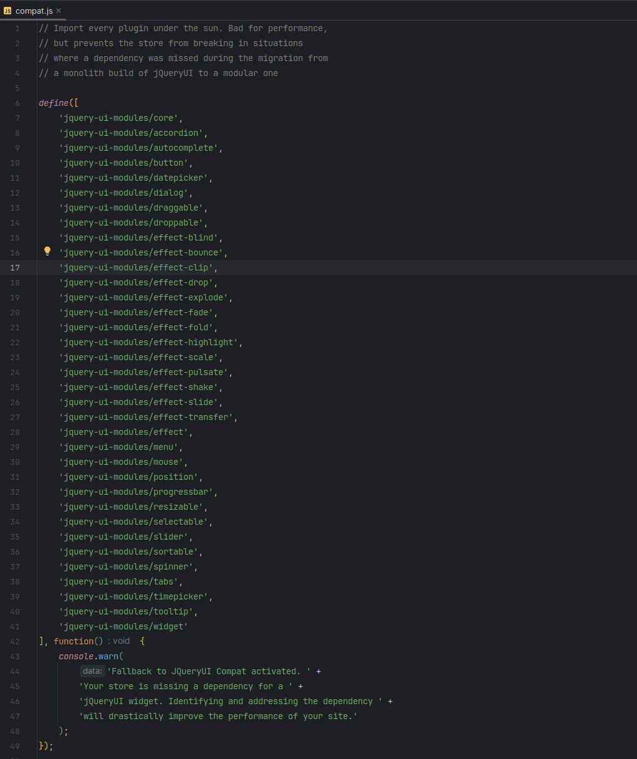Click the void return type hint on line 42

coord(121,640)
